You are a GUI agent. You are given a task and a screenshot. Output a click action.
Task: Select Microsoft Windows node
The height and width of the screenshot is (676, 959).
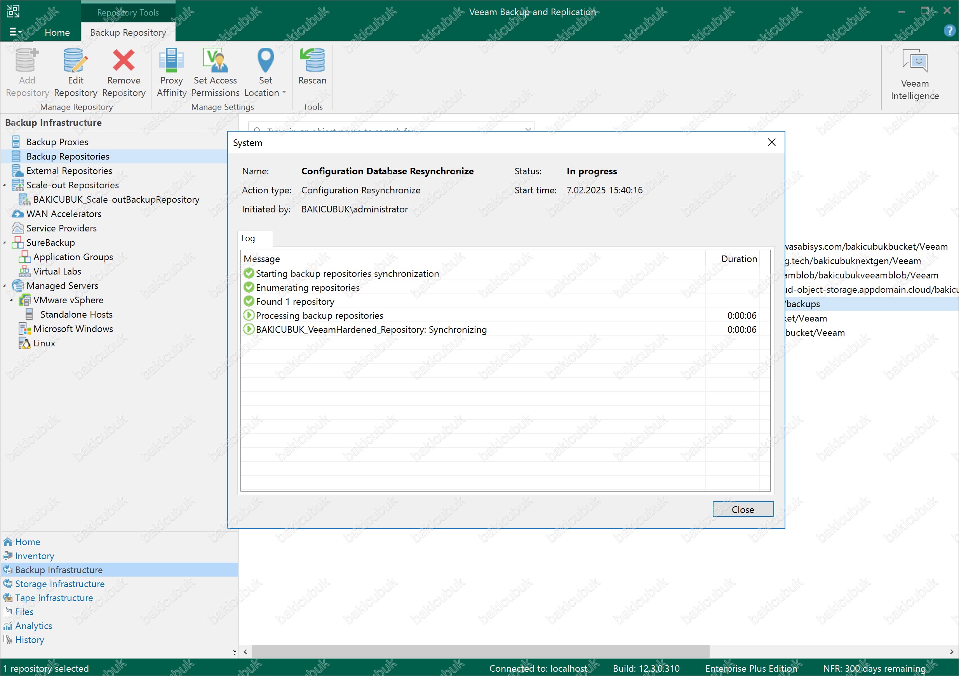73,328
